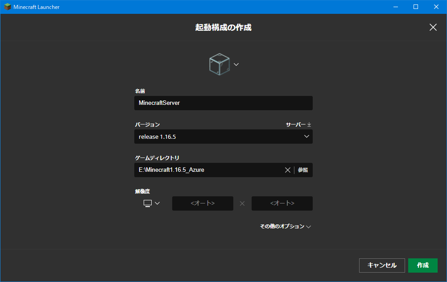The width and height of the screenshot is (447, 282).
Task: Click the resolution height <オート> field
Action: pyautogui.click(x=282, y=203)
